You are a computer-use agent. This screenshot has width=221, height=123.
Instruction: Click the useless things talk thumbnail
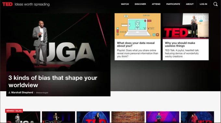186,26
